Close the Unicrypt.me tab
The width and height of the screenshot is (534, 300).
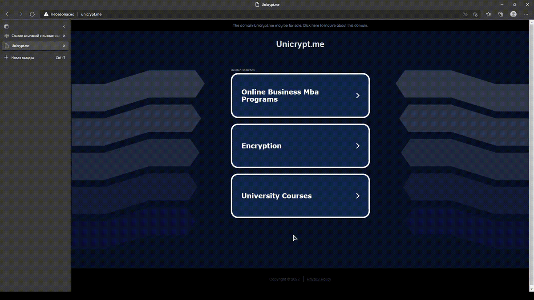pyautogui.click(x=64, y=46)
